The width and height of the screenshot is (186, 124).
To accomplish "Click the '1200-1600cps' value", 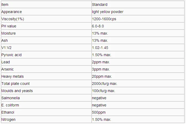I will coord(104,19).
